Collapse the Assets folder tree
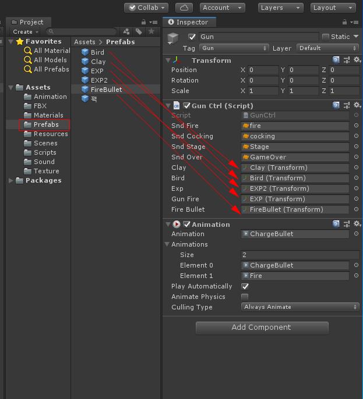The width and height of the screenshot is (363, 399). click(10, 87)
